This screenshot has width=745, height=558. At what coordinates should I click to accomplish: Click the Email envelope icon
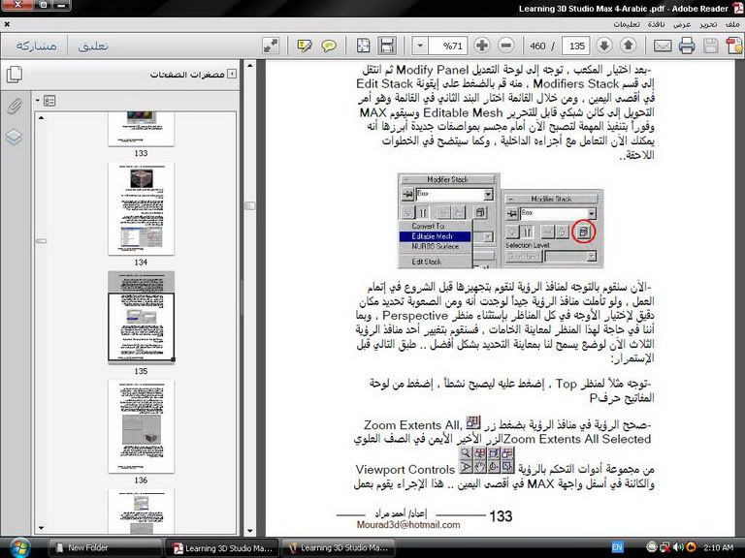click(x=663, y=46)
